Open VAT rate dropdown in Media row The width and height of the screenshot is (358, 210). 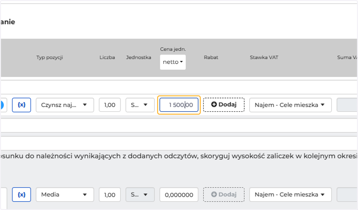pyautogui.click(x=290, y=195)
